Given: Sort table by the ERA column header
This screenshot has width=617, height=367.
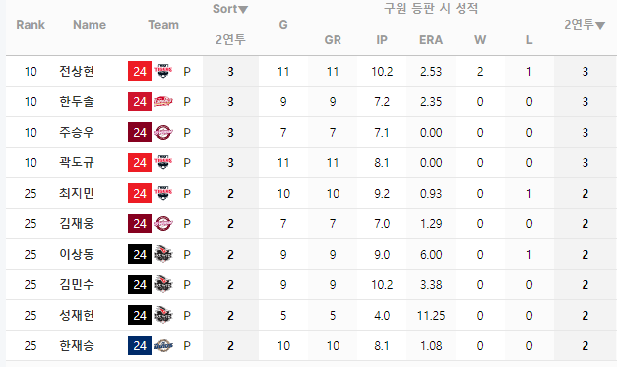Looking at the screenshot, I should (x=431, y=40).
